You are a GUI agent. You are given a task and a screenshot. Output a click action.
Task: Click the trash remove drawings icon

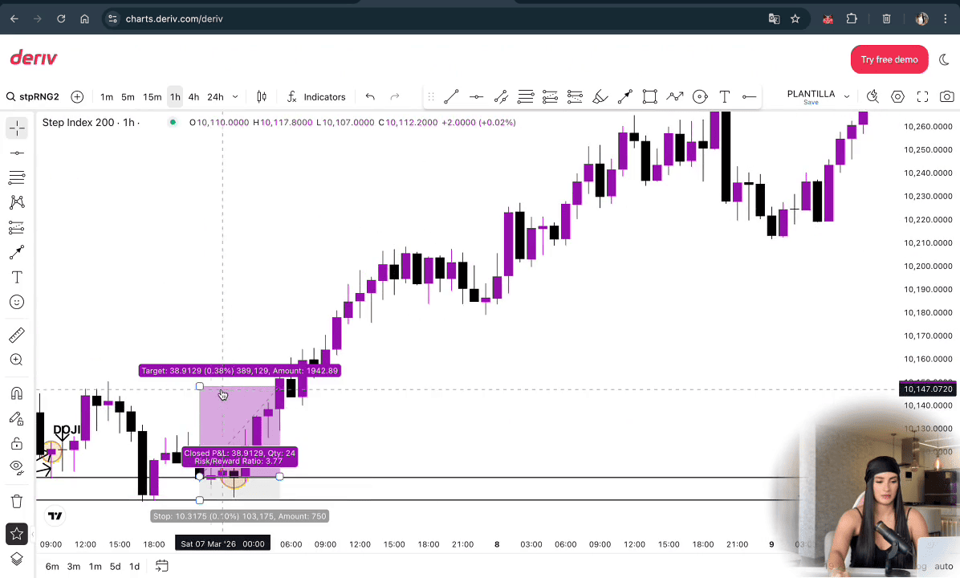point(17,502)
